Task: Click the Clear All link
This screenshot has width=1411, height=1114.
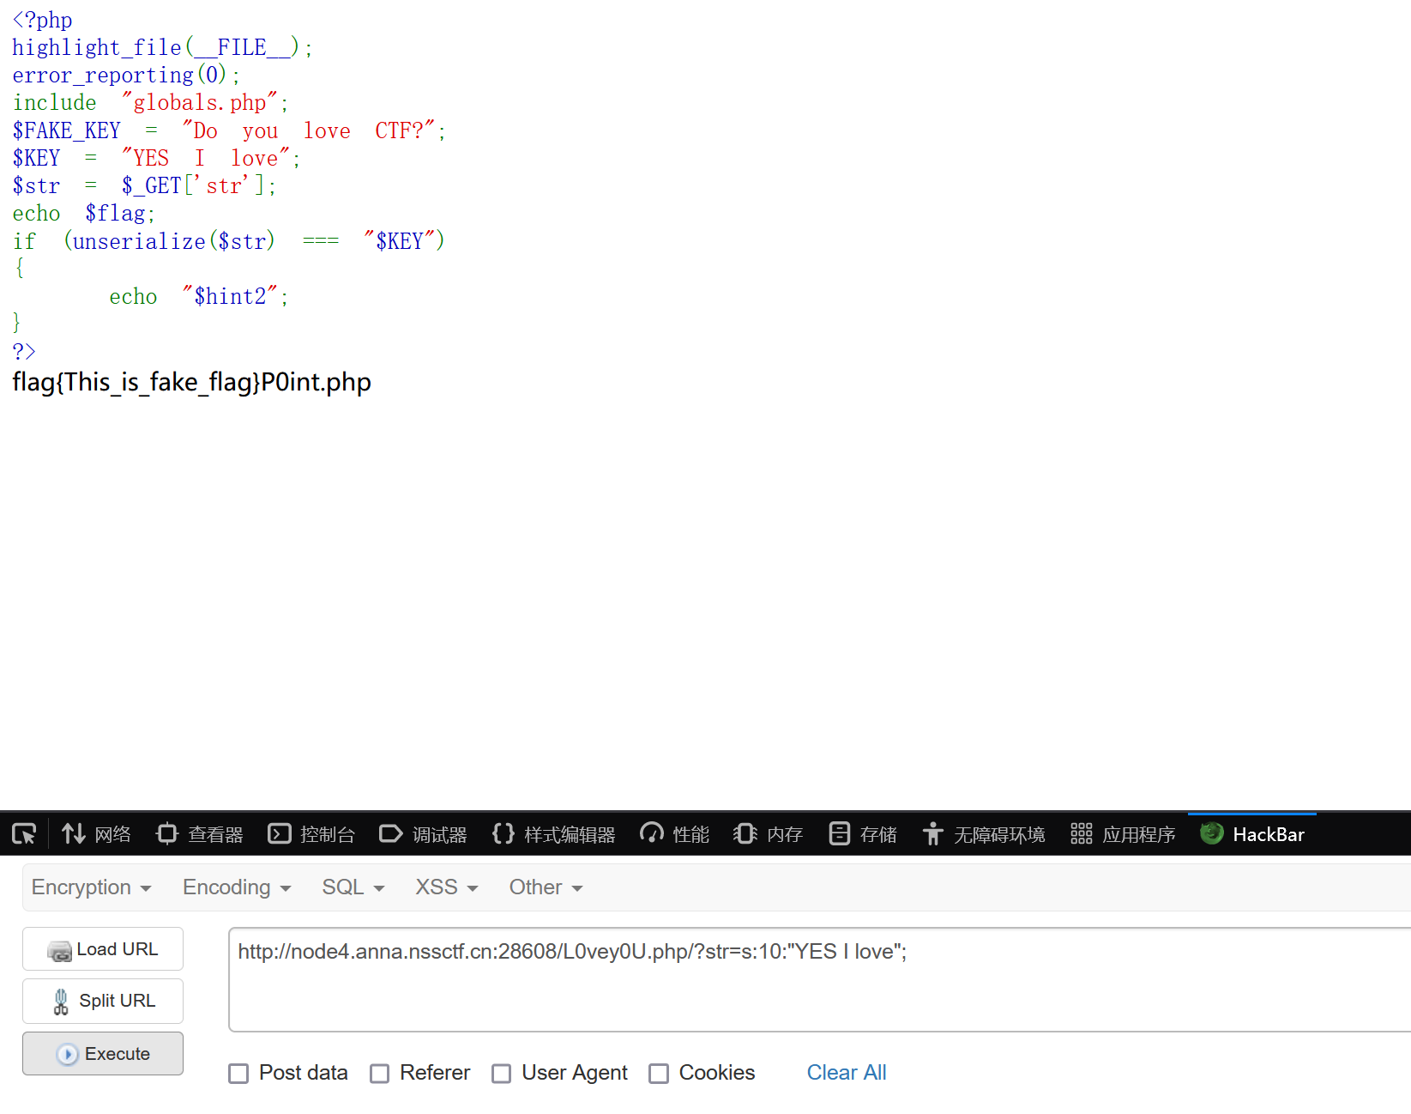Action: [847, 1073]
